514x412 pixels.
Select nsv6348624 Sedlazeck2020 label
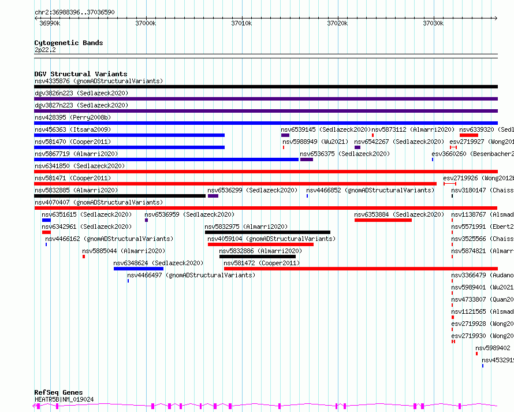point(158,263)
